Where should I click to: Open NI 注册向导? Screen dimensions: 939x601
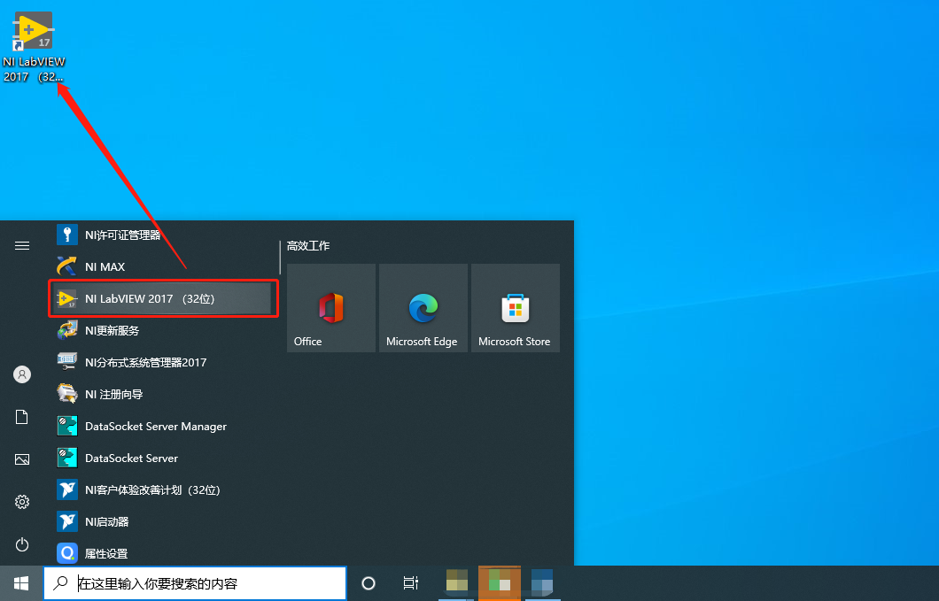point(162,394)
